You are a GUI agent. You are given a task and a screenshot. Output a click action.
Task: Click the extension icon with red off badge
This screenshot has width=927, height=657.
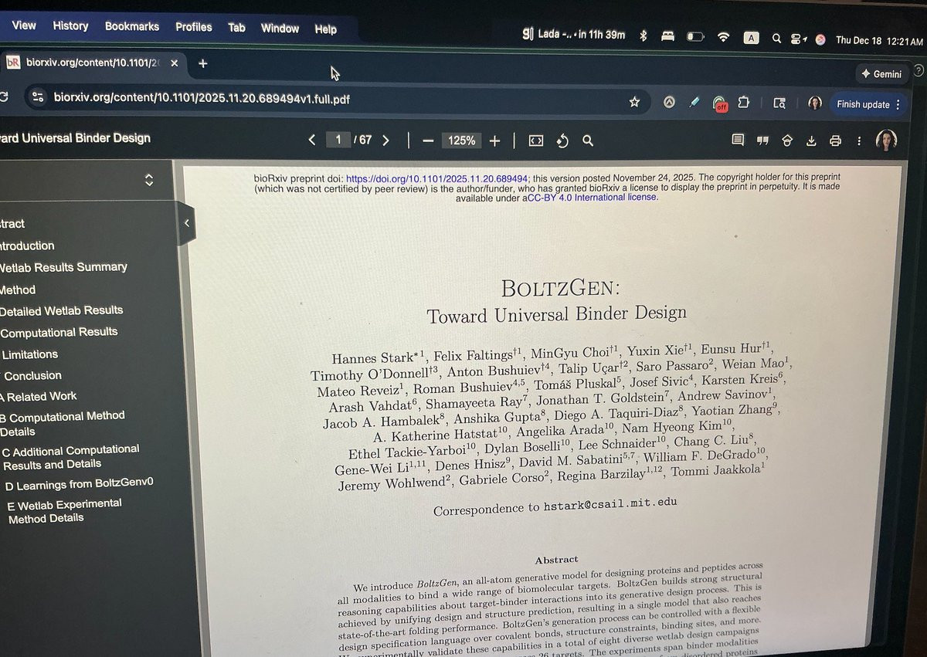pyautogui.click(x=719, y=103)
